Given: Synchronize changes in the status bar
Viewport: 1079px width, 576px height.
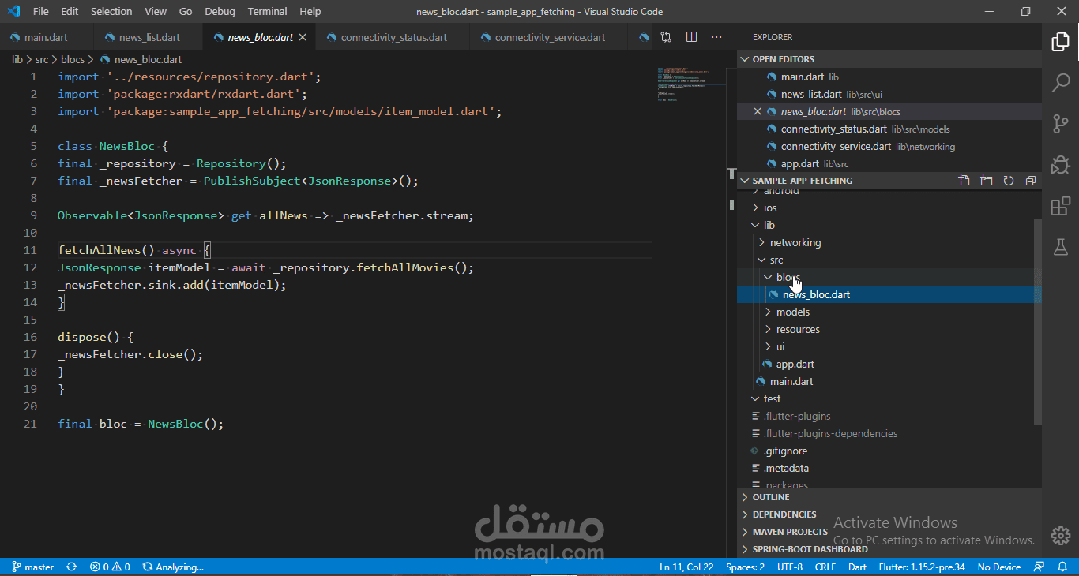Looking at the screenshot, I should [72, 567].
